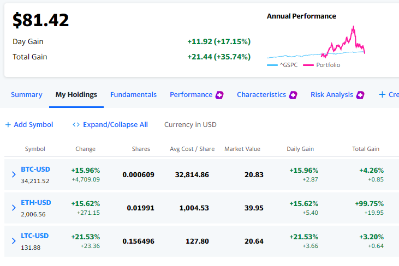Click the Change column header
The width and height of the screenshot is (399, 266).
[86, 149]
